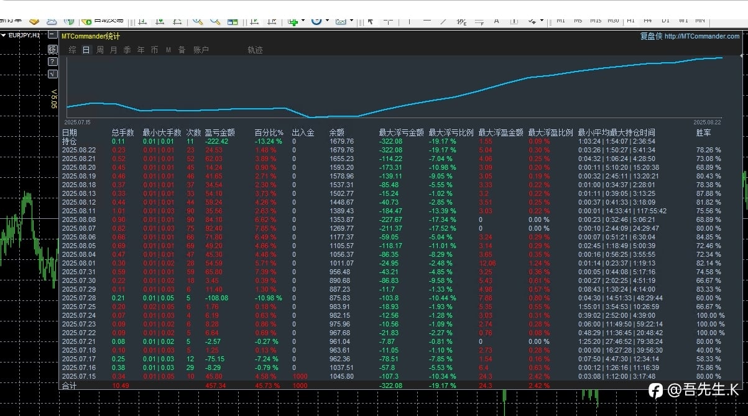Switch chart to line chart type
This screenshot has width=748, height=416.
(177, 21)
